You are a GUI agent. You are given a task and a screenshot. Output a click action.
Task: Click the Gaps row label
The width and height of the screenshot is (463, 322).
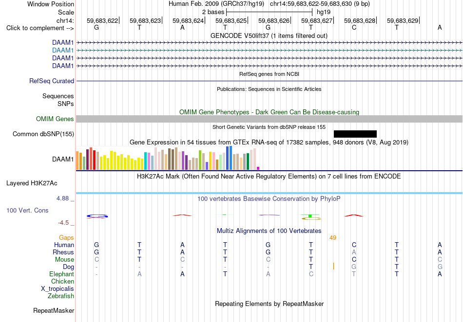click(66, 237)
